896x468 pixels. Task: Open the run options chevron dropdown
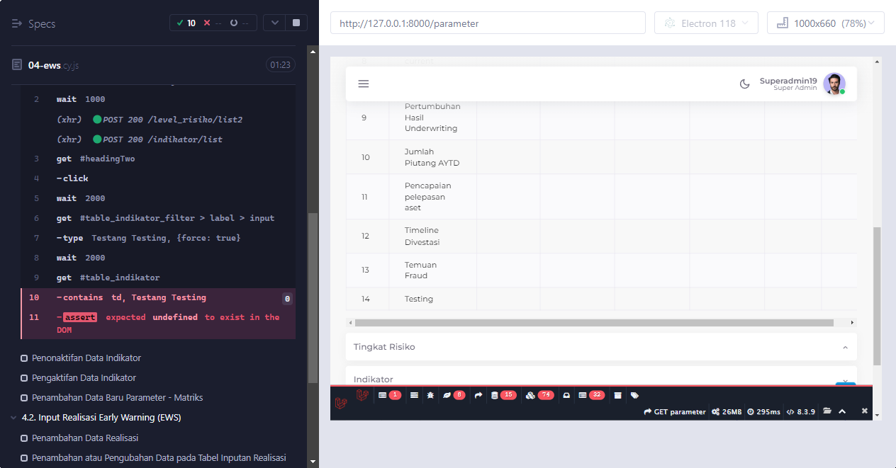274,23
